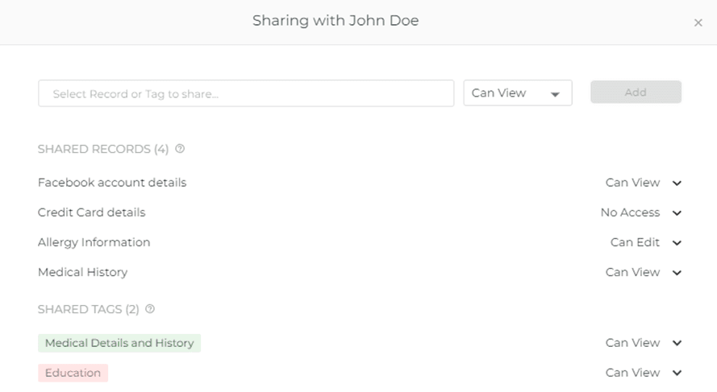Click Can Edit label for Allergy Information

(635, 242)
